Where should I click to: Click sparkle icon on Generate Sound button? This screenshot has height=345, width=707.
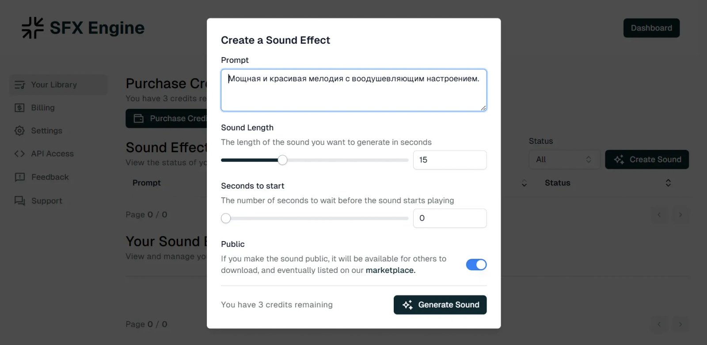tap(407, 305)
